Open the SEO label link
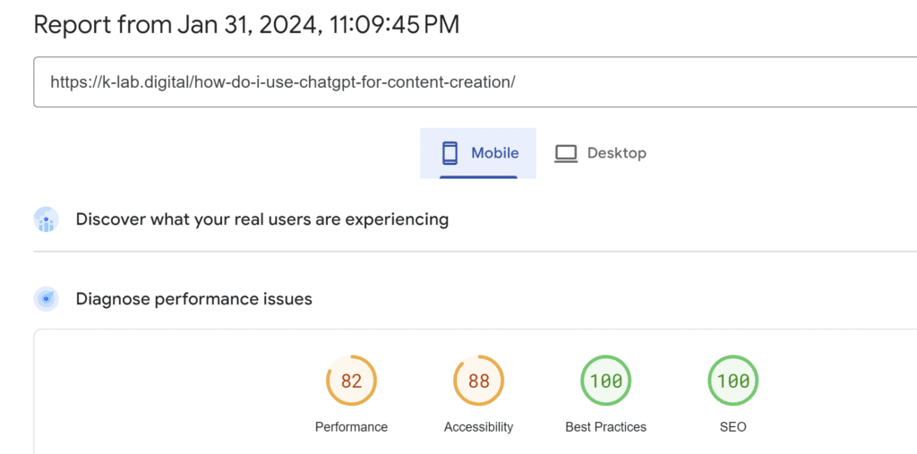917x454 pixels. click(733, 427)
